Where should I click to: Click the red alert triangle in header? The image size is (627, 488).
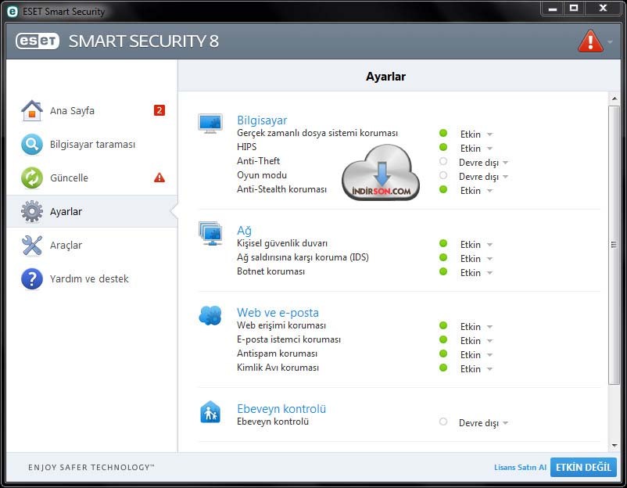coord(590,41)
